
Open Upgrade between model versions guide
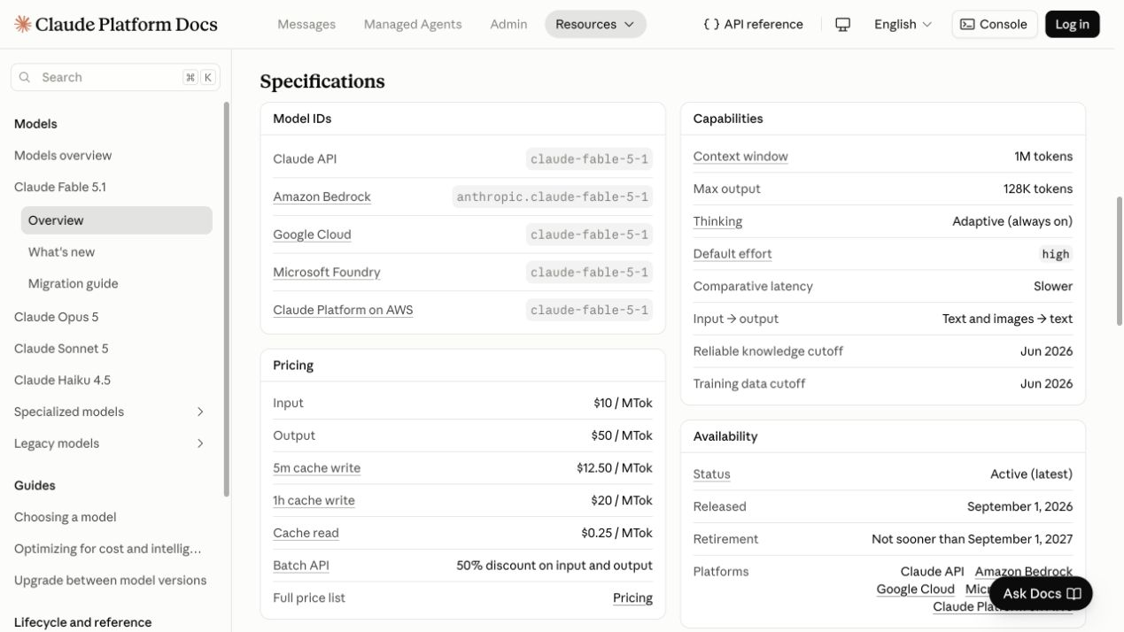tap(110, 581)
